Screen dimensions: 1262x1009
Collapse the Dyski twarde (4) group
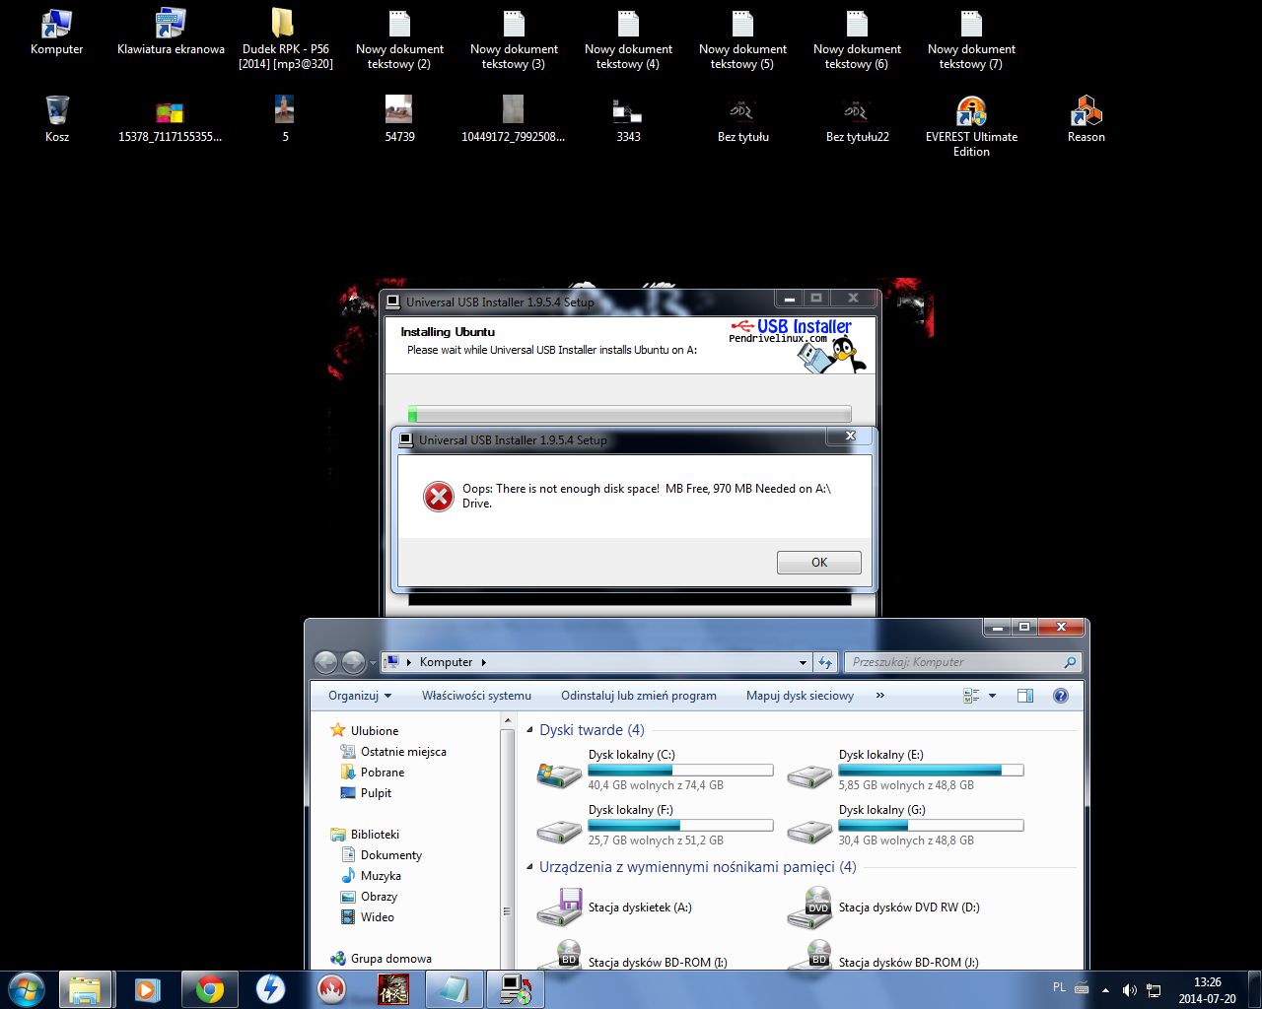click(x=529, y=730)
